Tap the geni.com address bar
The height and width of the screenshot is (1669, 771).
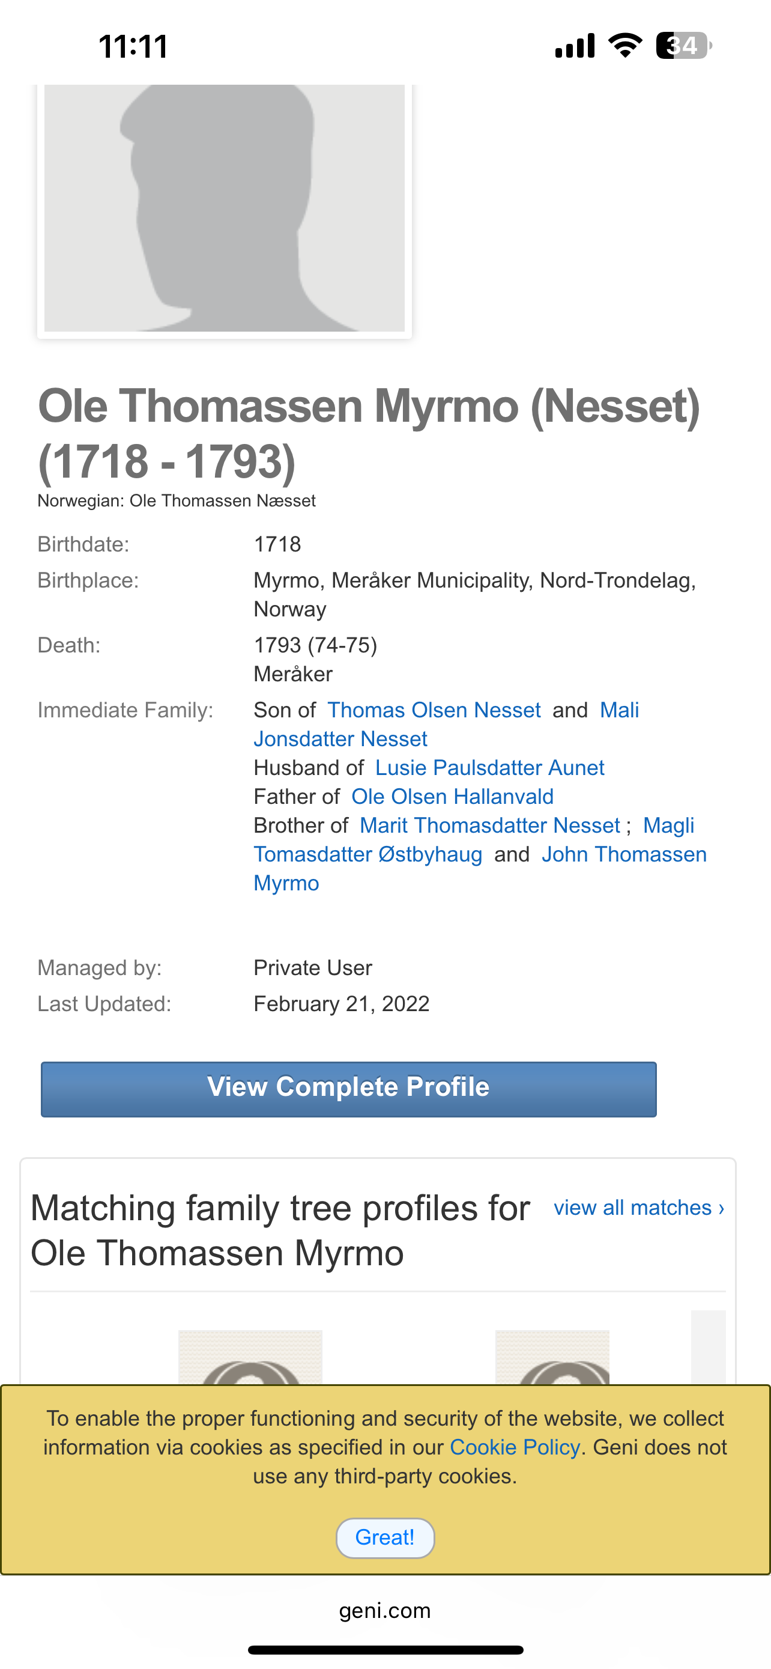(x=385, y=1611)
